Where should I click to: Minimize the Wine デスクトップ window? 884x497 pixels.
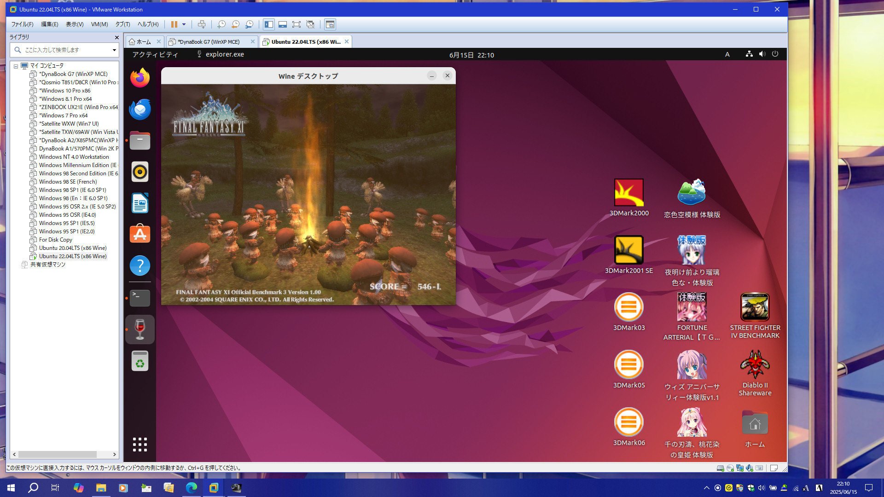tap(432, 76)
